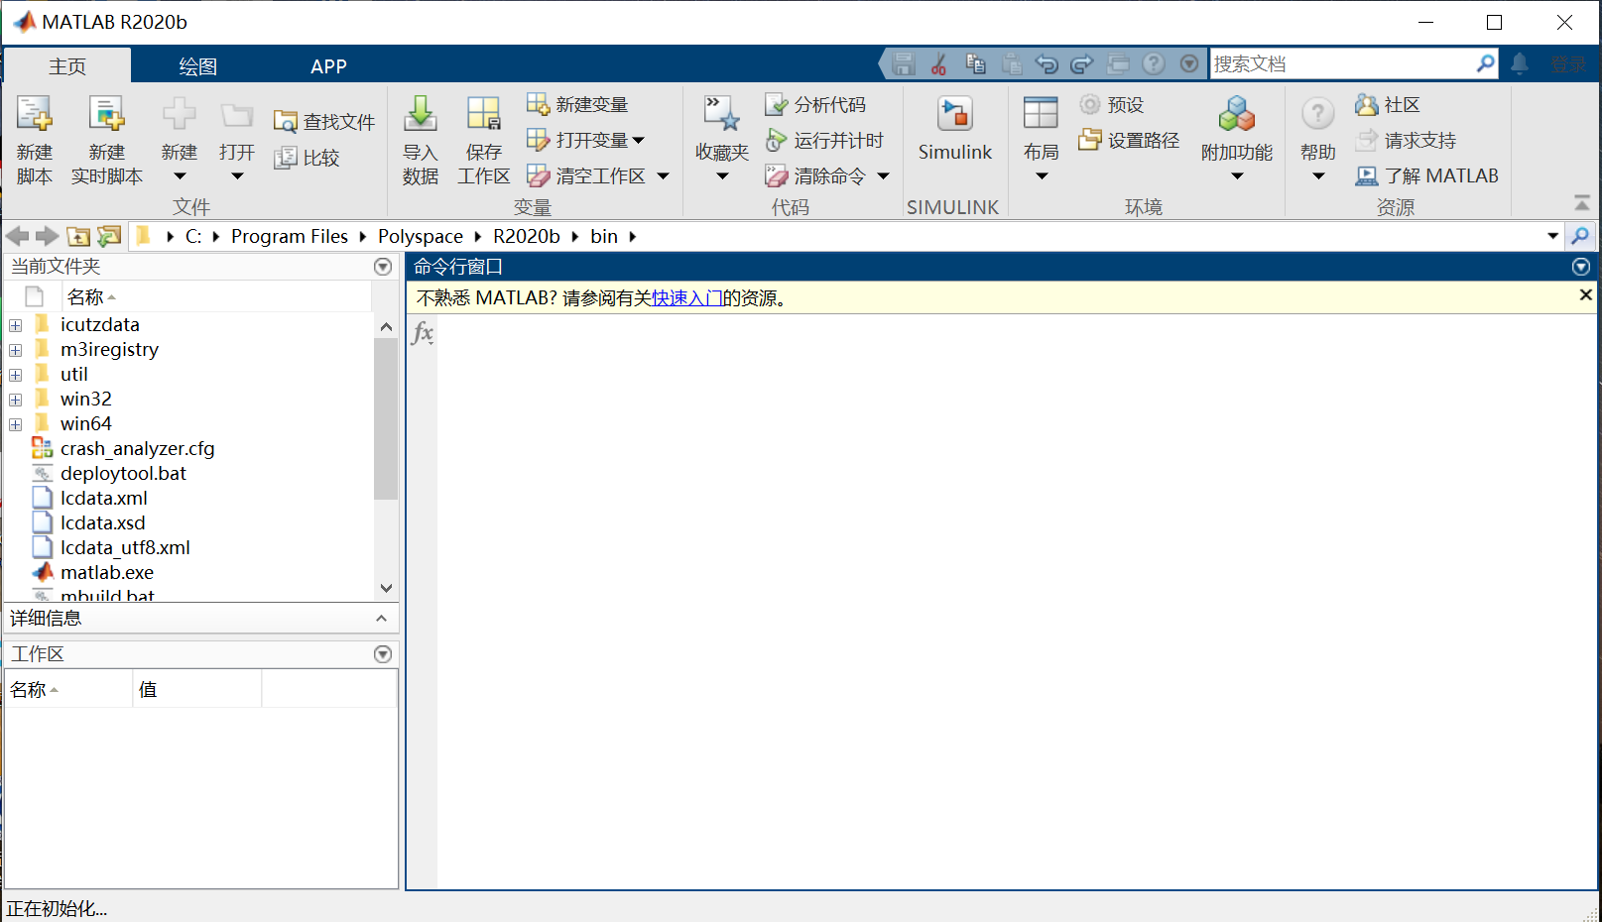The image size is (1602, 922).
Task: Save the workspace using 保存工作区
Action: point(483,139)
